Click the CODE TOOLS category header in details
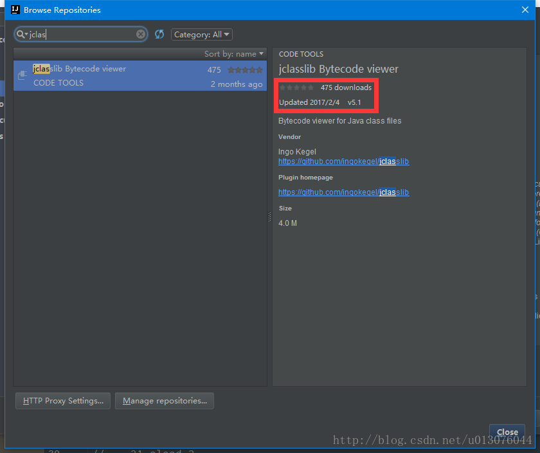This screenshot has height=453, width=540. tap(301, 54)
